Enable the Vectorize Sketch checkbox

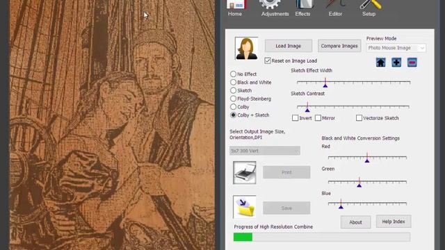tap(359, 118)
